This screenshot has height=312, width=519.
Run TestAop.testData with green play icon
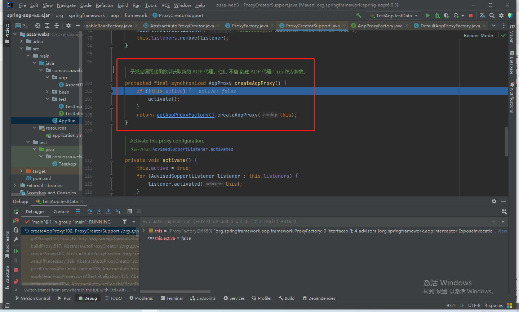coord(428,15)
